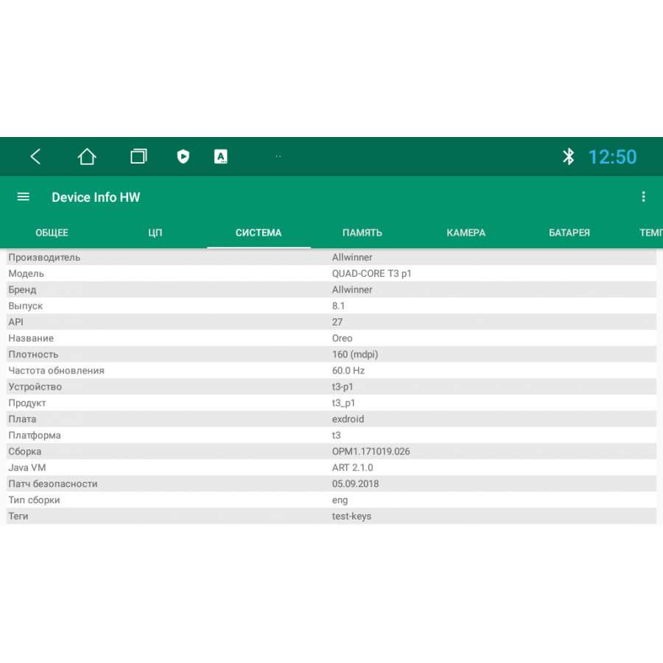
Task: Tap the 12:50 clock
Action: tap(612, 157)
